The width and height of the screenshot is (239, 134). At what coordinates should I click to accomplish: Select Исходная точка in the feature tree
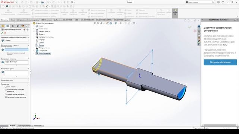click(x=44, y=48)
